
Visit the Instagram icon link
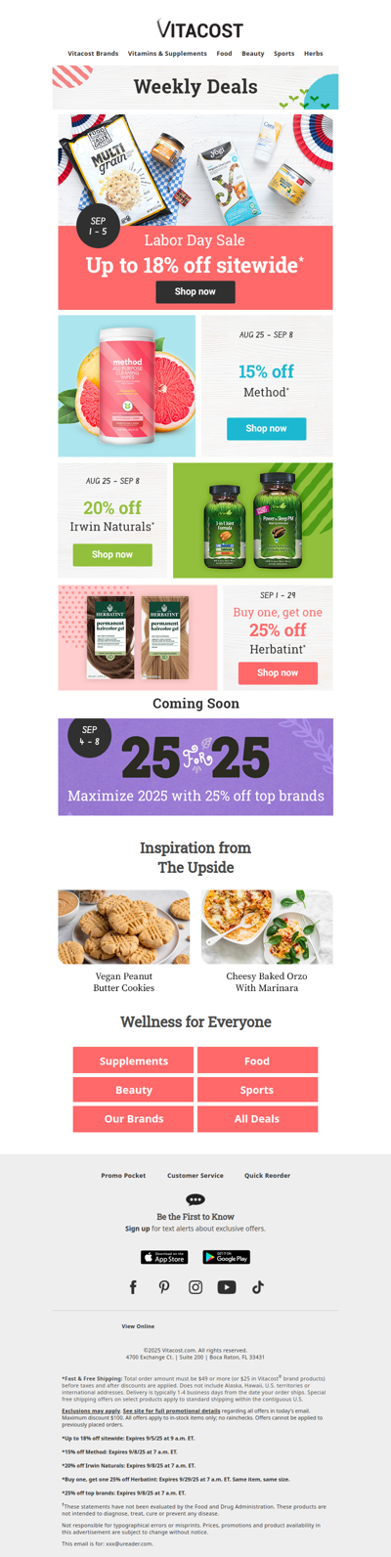pyautogui.click(x=195, y=1287)
